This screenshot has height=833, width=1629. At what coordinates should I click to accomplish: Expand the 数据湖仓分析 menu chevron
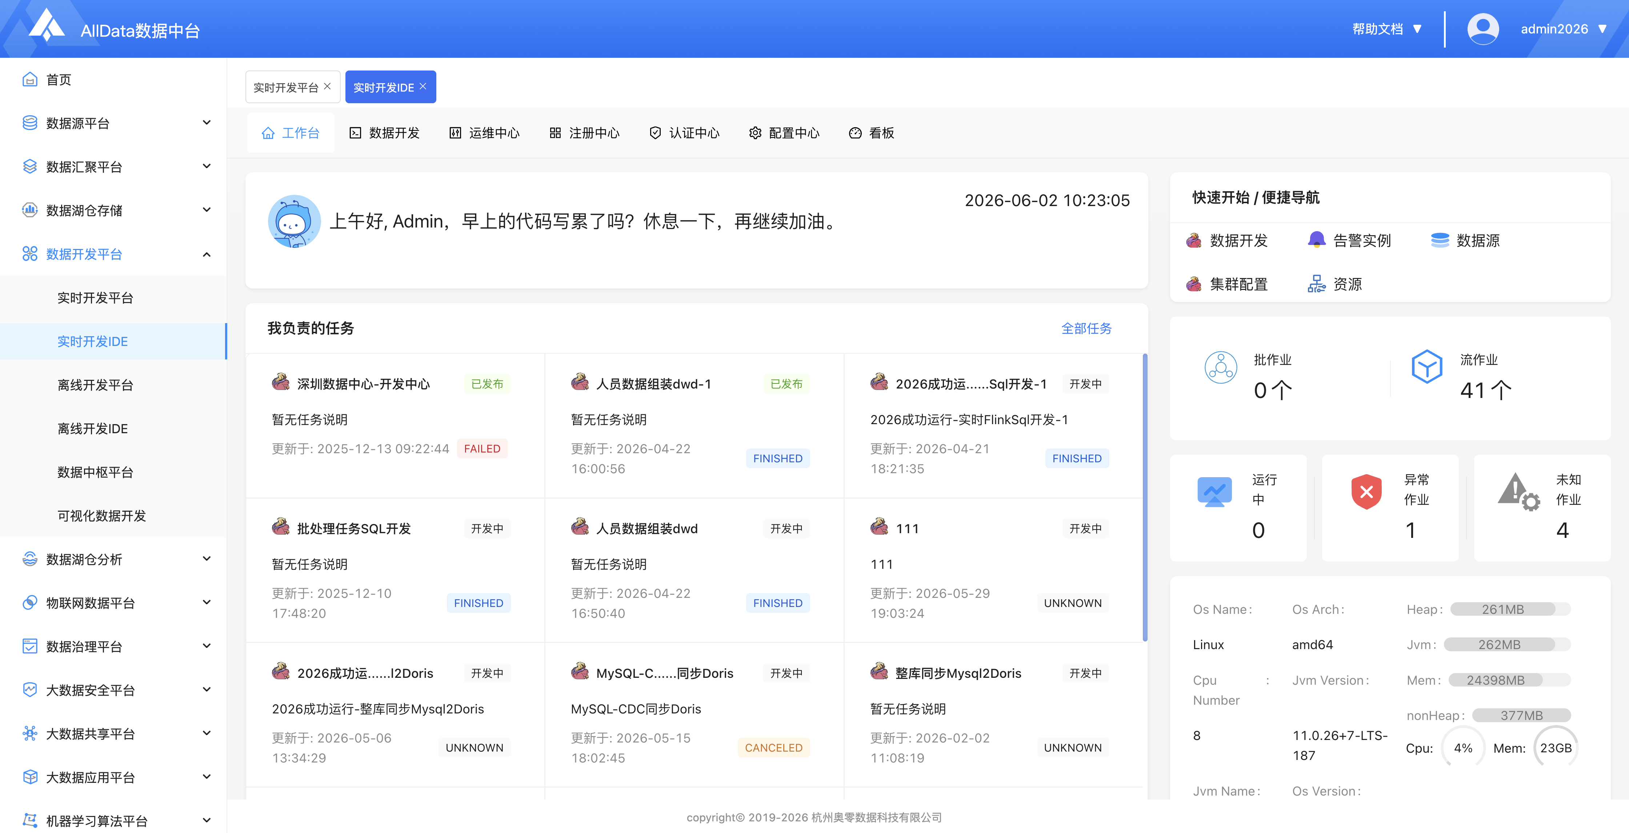(207, 559)
